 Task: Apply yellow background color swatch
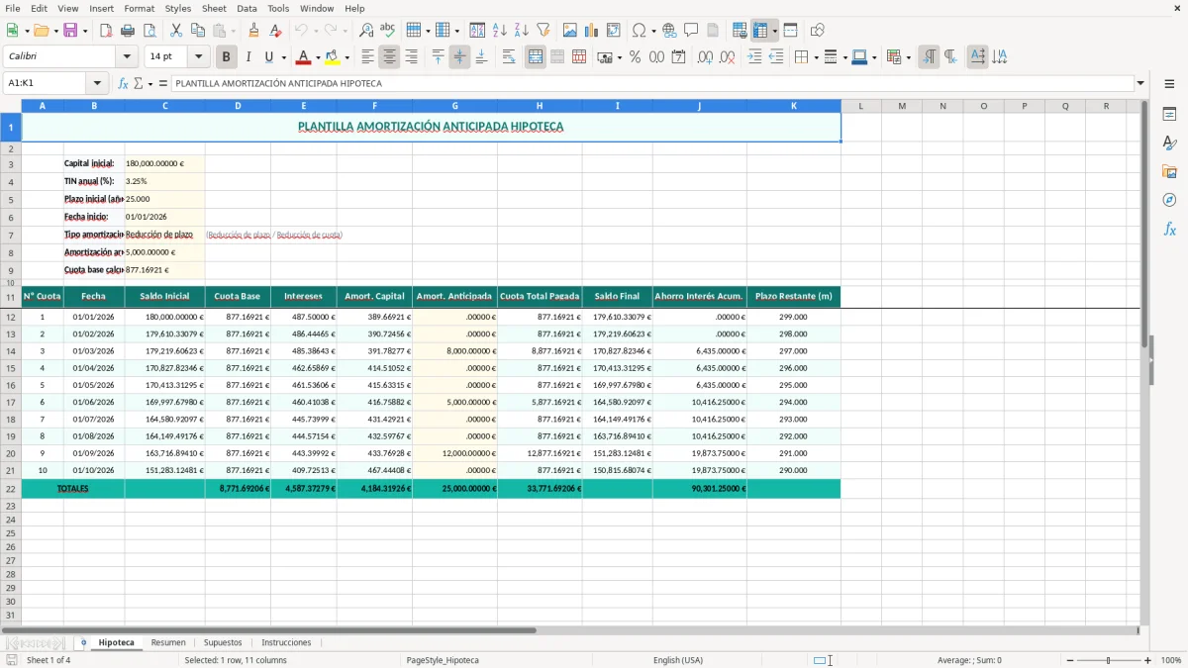333,57
